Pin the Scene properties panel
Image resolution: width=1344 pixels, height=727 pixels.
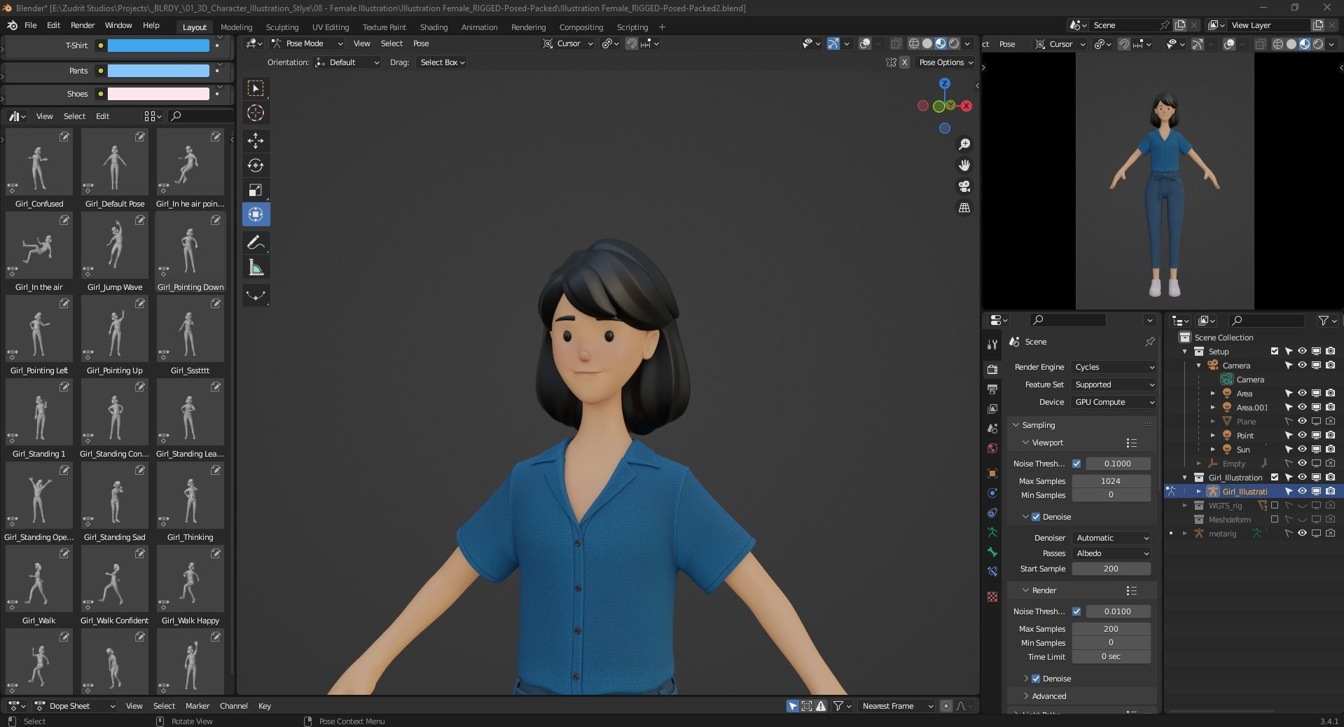[x=1149, y=342]
